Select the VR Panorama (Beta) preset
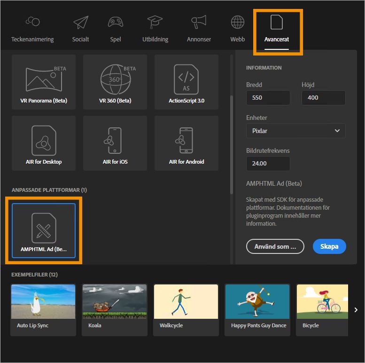The width and height of the screenshot is (365, 363). point(44,82)
